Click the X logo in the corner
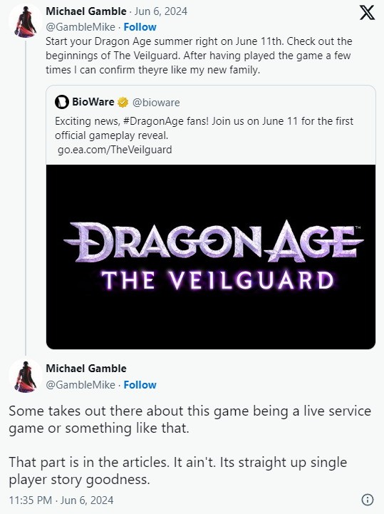 tap(367, 13)
